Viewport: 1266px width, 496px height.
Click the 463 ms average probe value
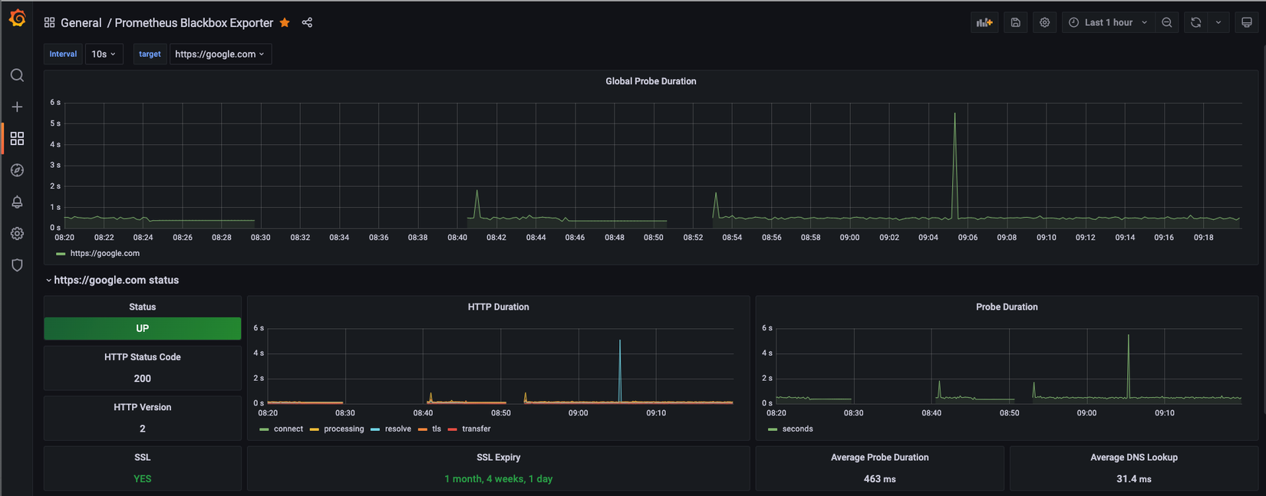coord(879,478)
